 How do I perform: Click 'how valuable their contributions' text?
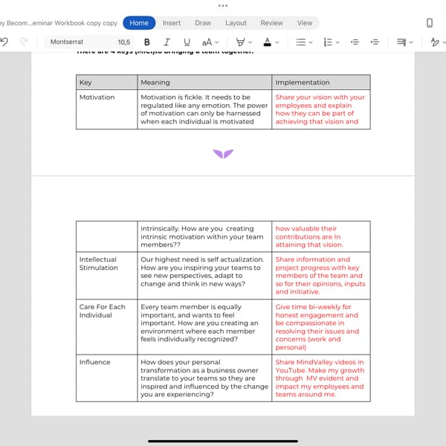click(x=309, y=236)
